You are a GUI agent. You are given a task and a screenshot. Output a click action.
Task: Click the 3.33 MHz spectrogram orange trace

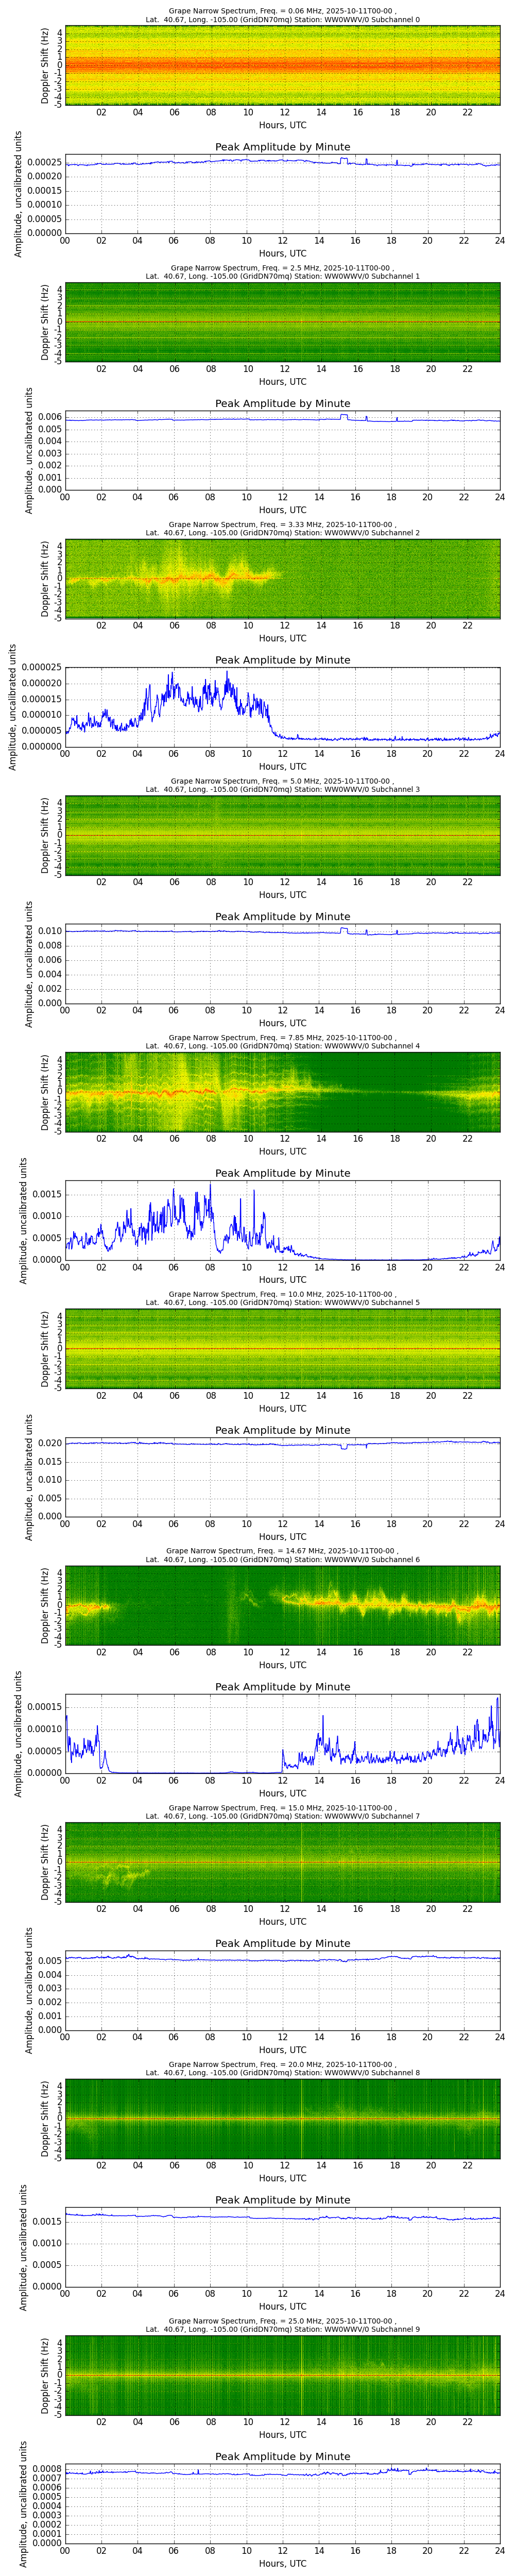click(x=170, y=578)
